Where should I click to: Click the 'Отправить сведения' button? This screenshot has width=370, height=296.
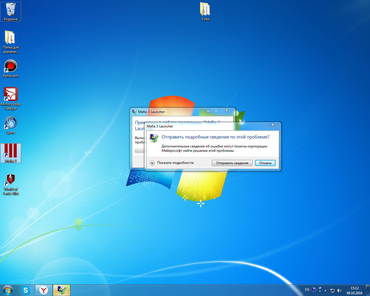tap(232, 163)
